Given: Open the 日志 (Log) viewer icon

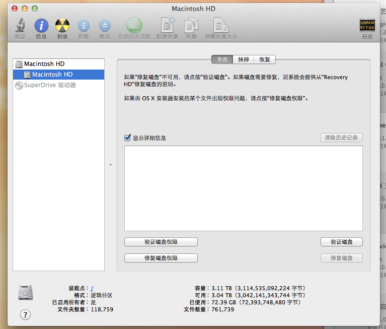Looking at the screenshot, I should [367, 25].
